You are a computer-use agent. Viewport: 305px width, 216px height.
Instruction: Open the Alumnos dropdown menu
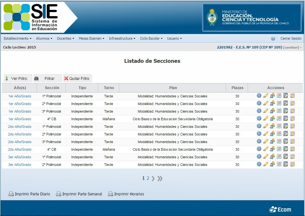tap(44, 38)
